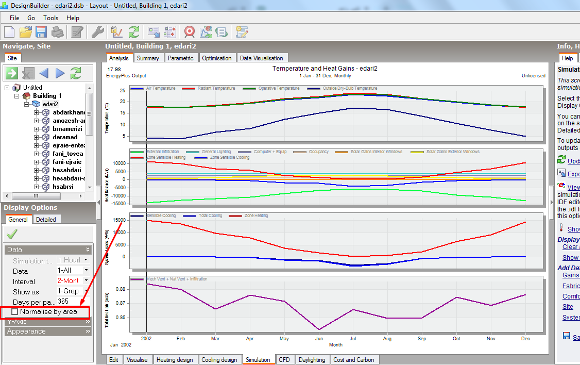Click the Clear link under Display in the Info panel
The width and height of the screenshot is (580, 365).
pyautogui.click(x=571, y=247)
